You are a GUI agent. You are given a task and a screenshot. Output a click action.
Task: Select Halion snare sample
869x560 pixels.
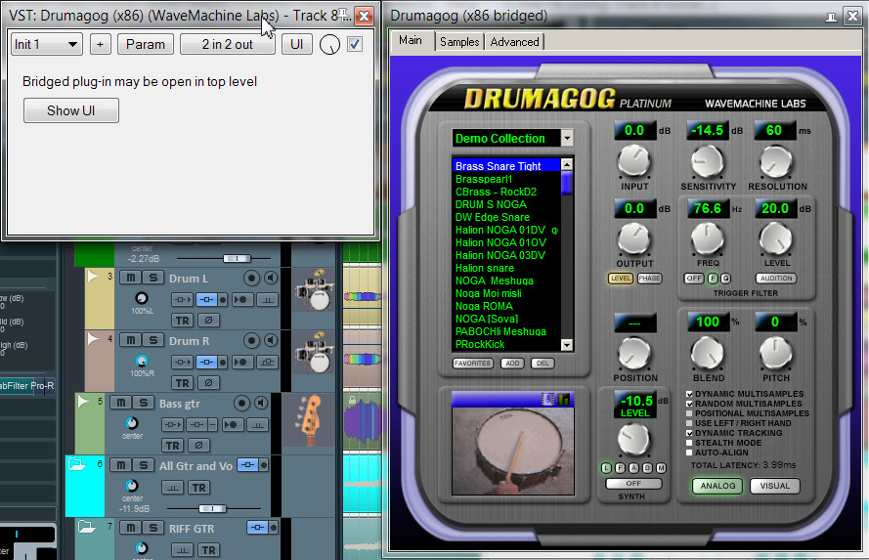(x=506, y=268)
